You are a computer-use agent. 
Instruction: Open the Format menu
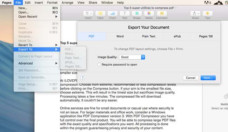[52, 2]
